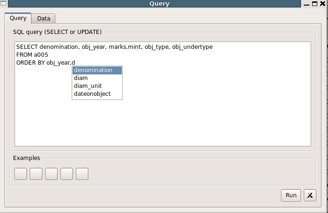Click the SELECT line of the query
This screenshot has height=213, width=328.
(x=114, y=47)
